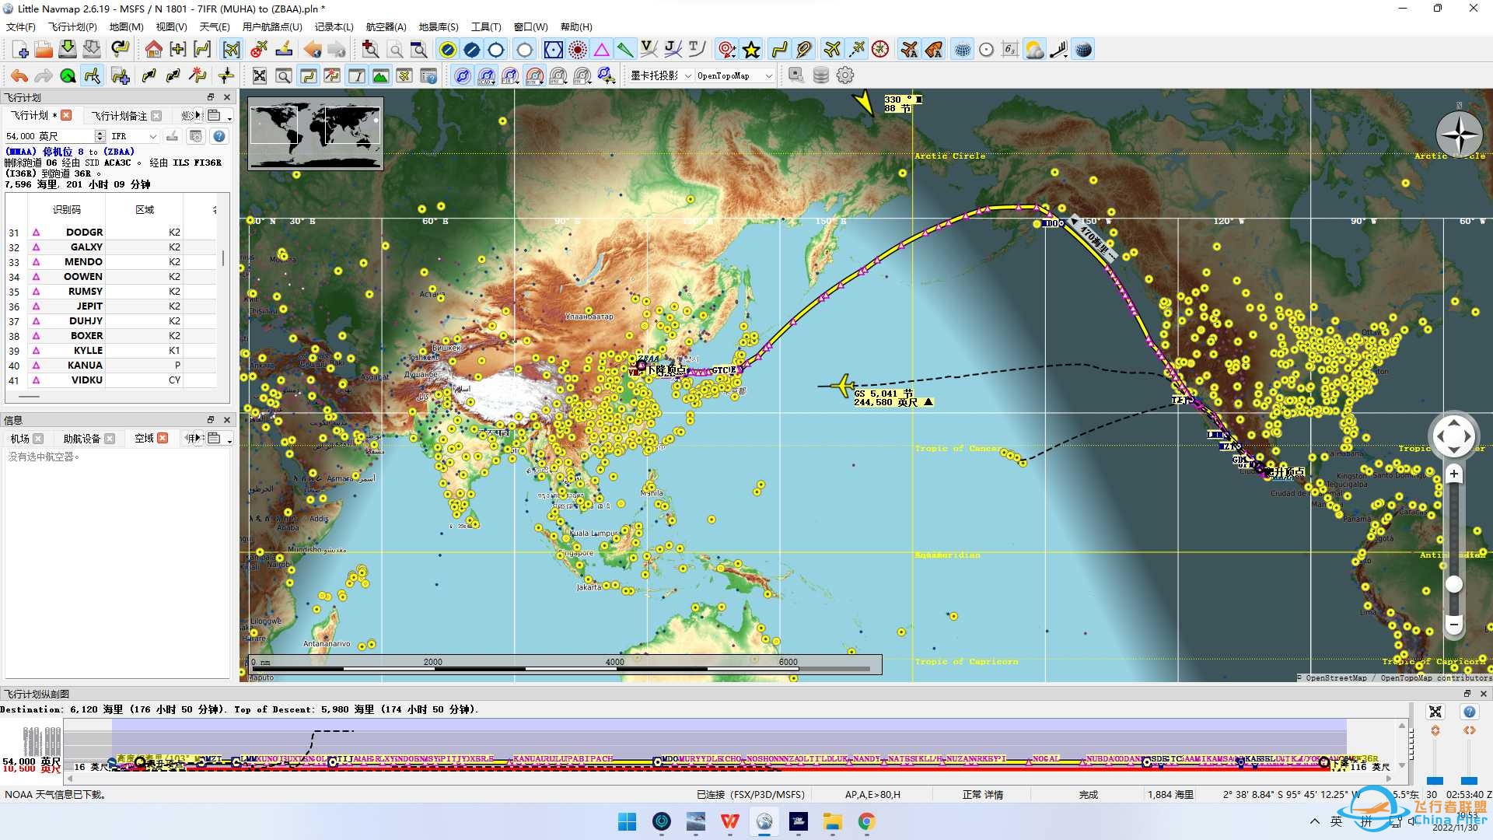
Task: Open the flight plan folder icon
Action: click(44, 50)
